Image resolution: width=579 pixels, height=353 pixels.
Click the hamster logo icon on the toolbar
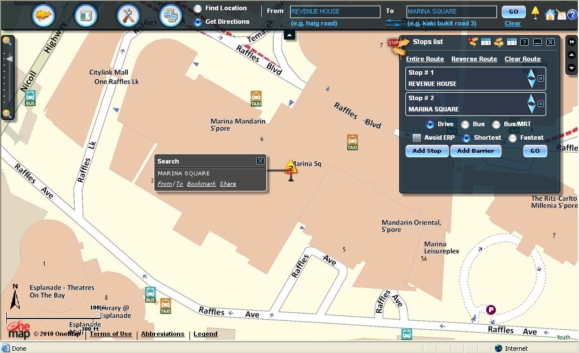(44, 15)
